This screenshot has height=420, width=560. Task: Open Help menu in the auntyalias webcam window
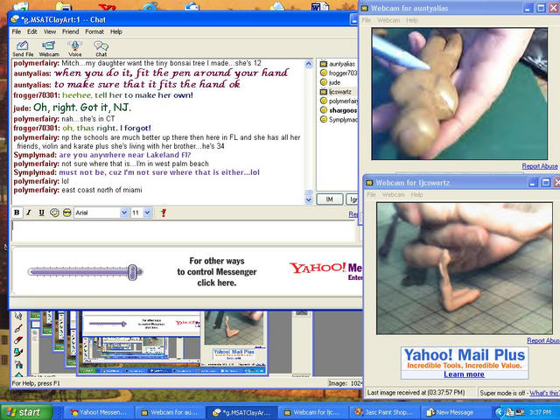pyautogui.click(x=412, y=20)
